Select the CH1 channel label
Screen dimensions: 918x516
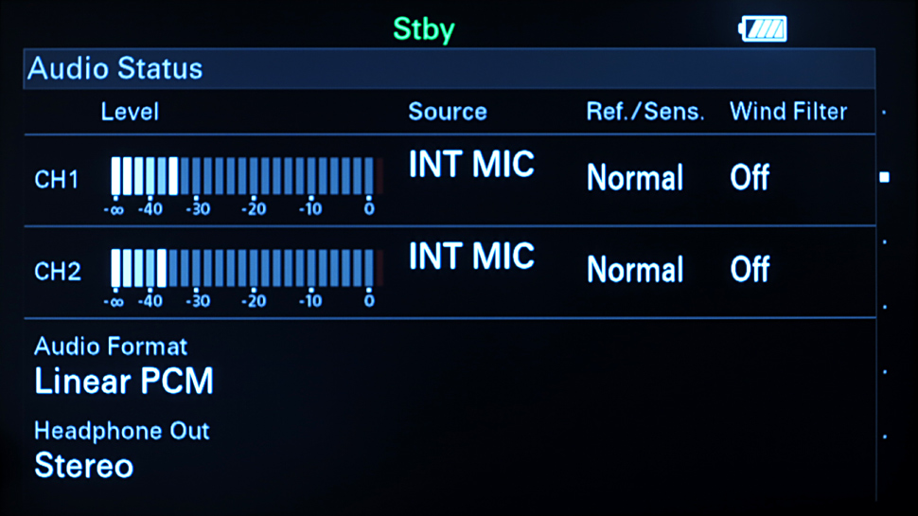(57, 180)
